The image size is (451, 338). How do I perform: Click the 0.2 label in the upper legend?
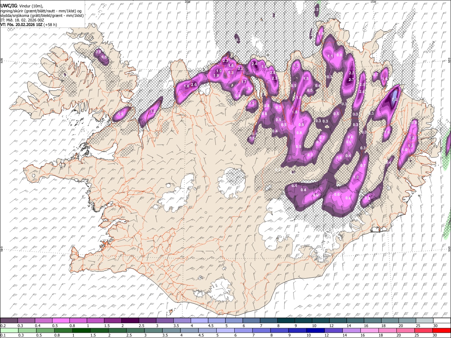[2, 326]
